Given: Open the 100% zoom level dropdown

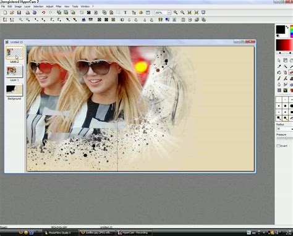Looking at the screenshot, I should tap(169, 12).
